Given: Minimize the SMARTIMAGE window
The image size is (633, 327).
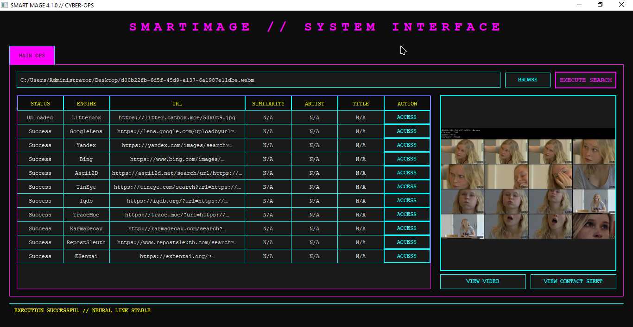Looking at the screenshot, I should 579,5.
